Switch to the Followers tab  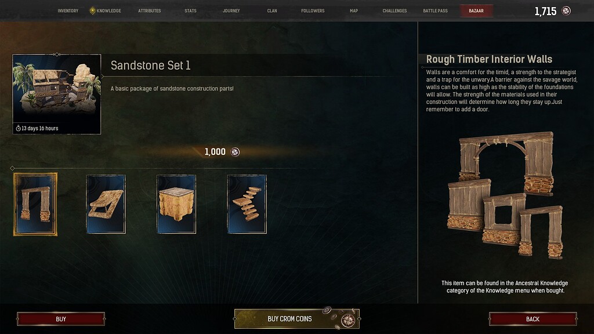click(x=313, y=10)
